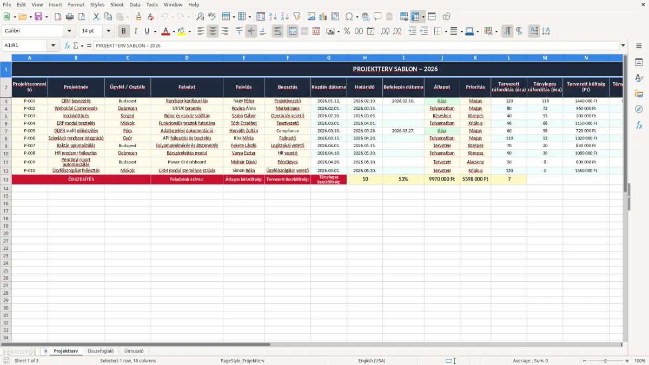
Task: Open the Font Name dropdown
Action: click(69, 31)
